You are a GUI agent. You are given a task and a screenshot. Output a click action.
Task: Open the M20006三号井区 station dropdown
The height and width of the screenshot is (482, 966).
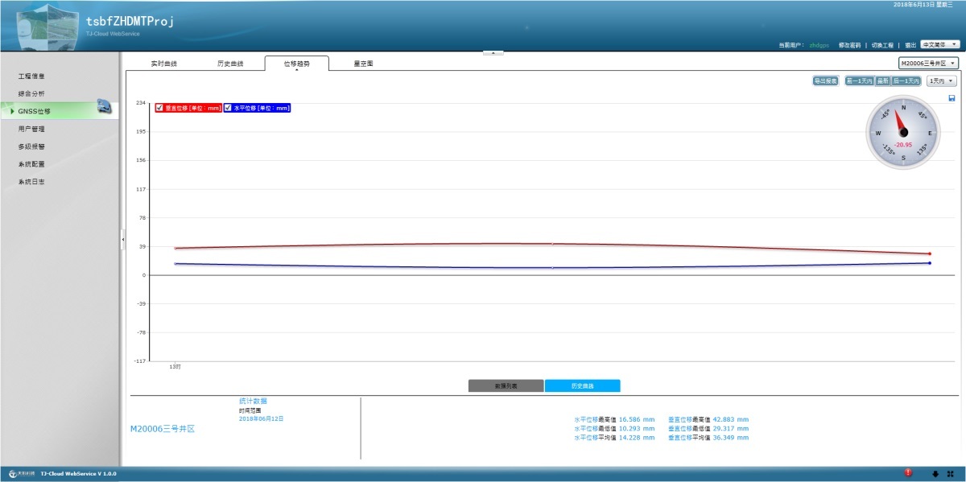pos(928,63)
